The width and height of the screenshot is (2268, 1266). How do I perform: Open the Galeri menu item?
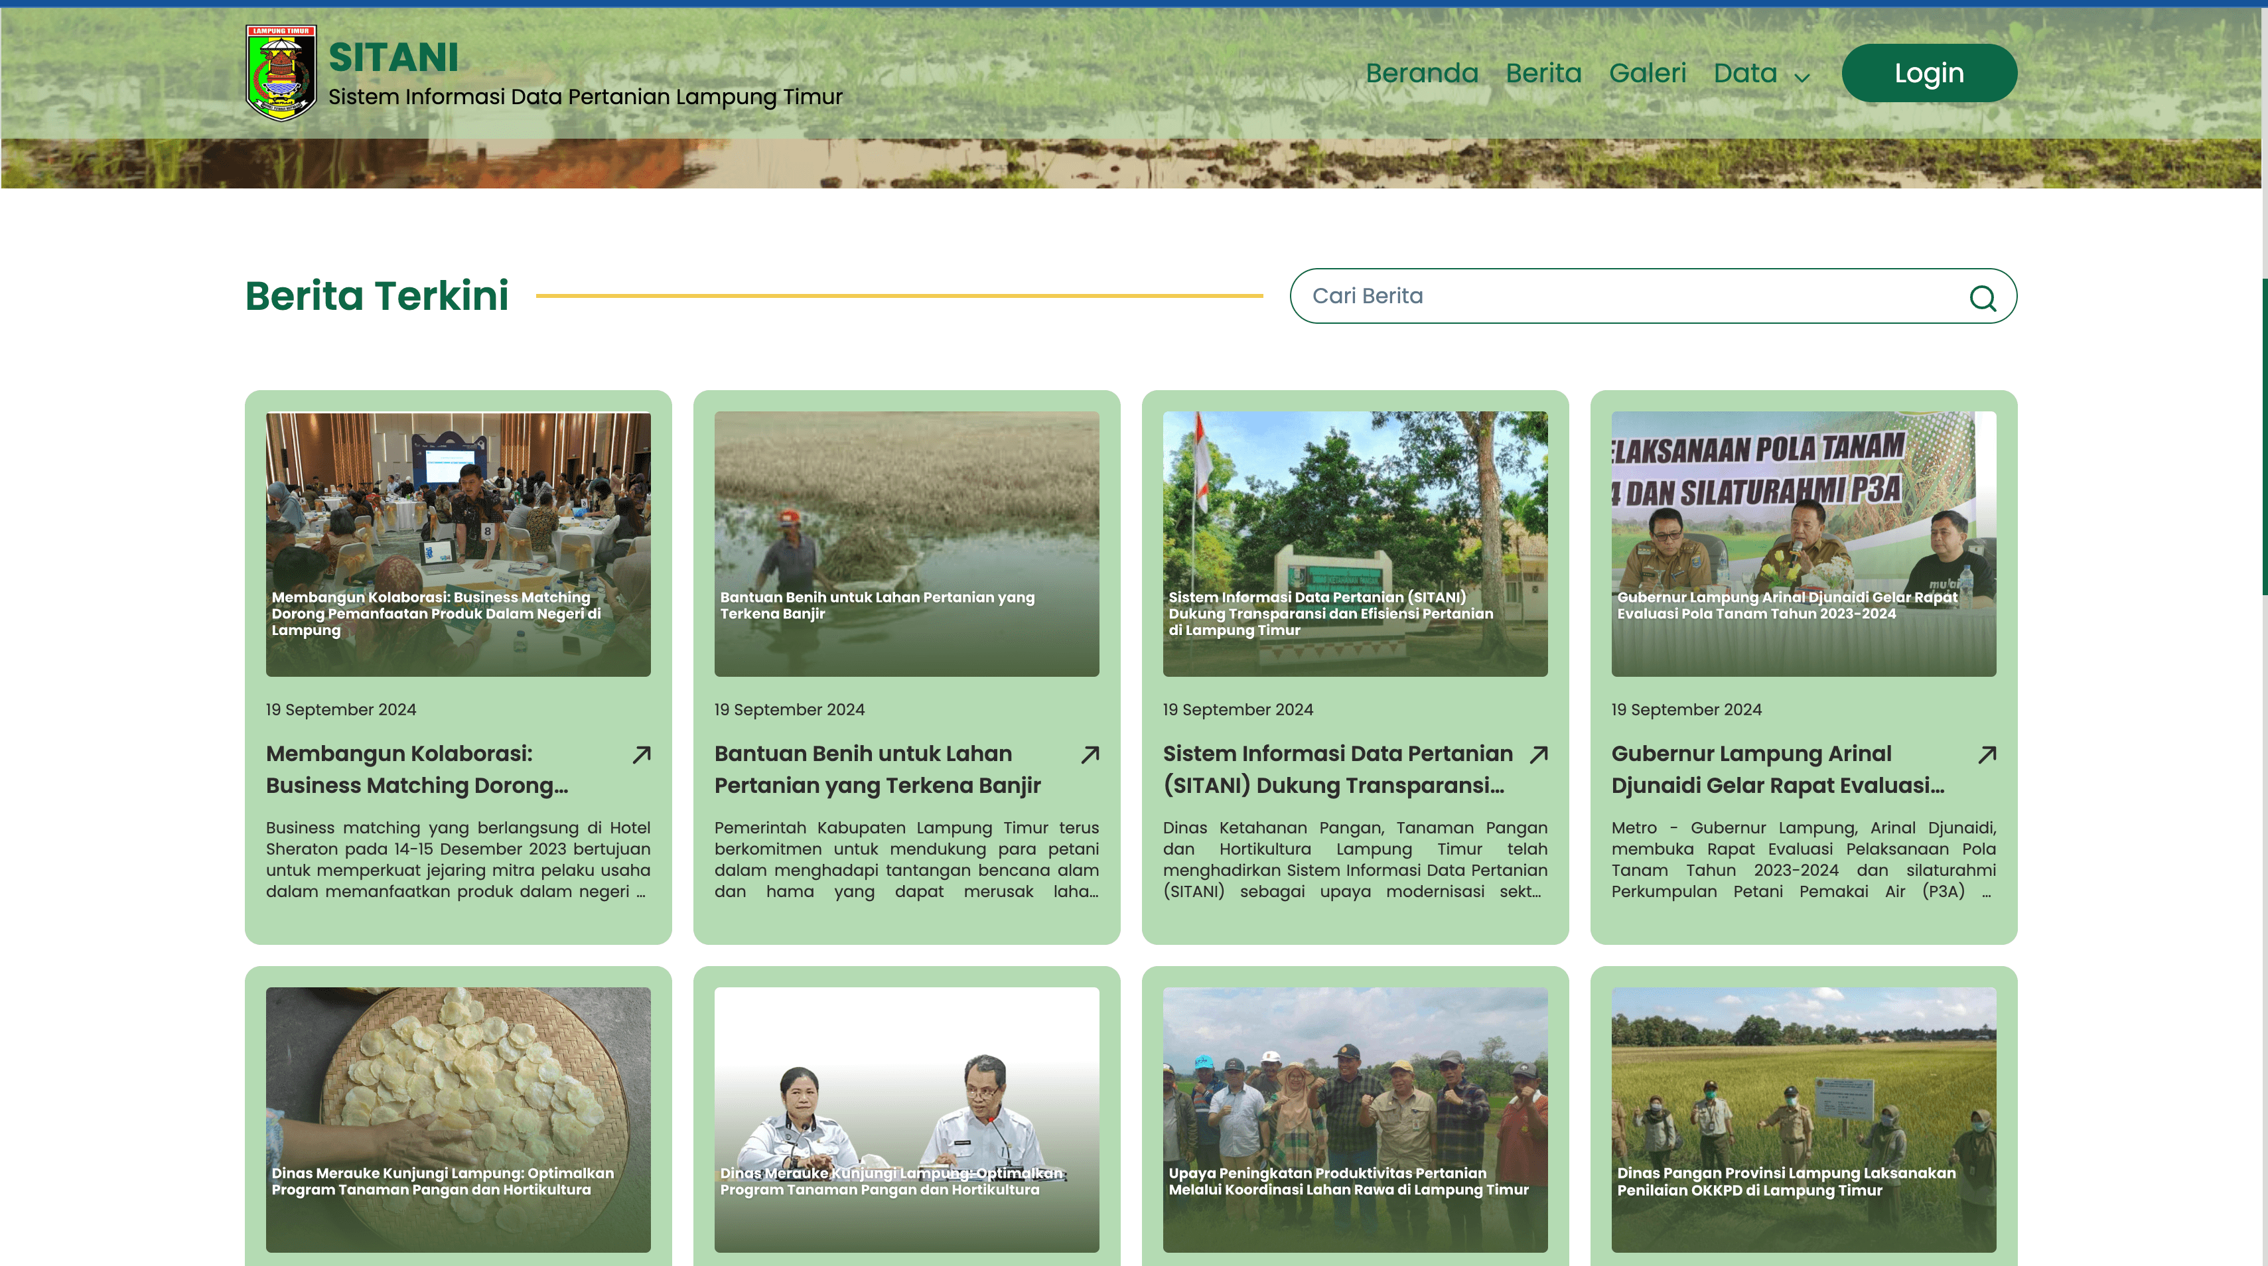[x=1648, y=73]
